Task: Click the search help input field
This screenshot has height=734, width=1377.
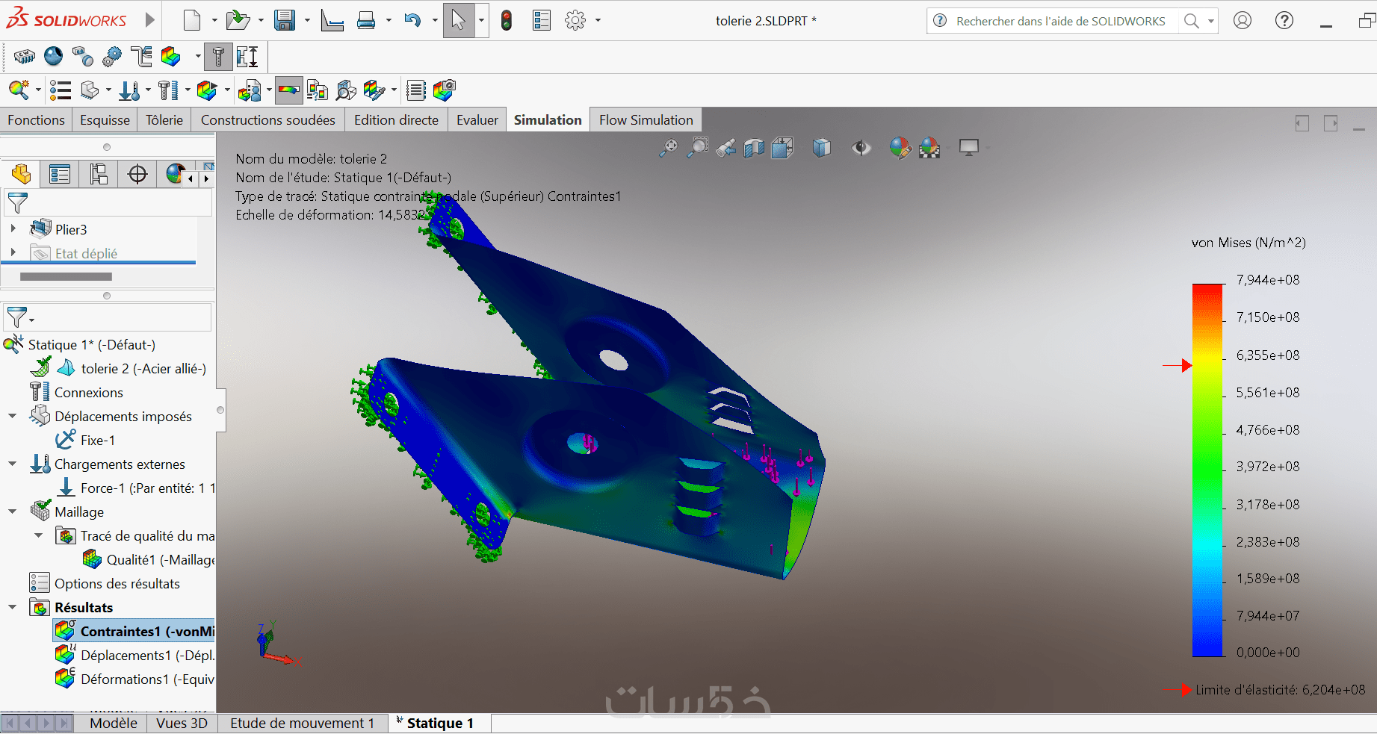Action: [x=1061, y=21]
